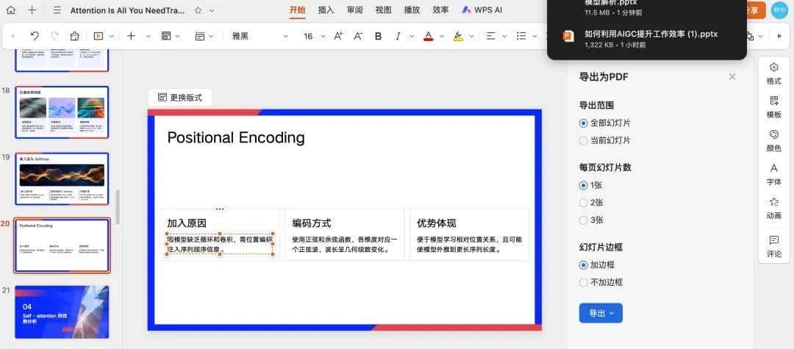
Task: Select slide 18 thumbnail
Action: [62, 112]
